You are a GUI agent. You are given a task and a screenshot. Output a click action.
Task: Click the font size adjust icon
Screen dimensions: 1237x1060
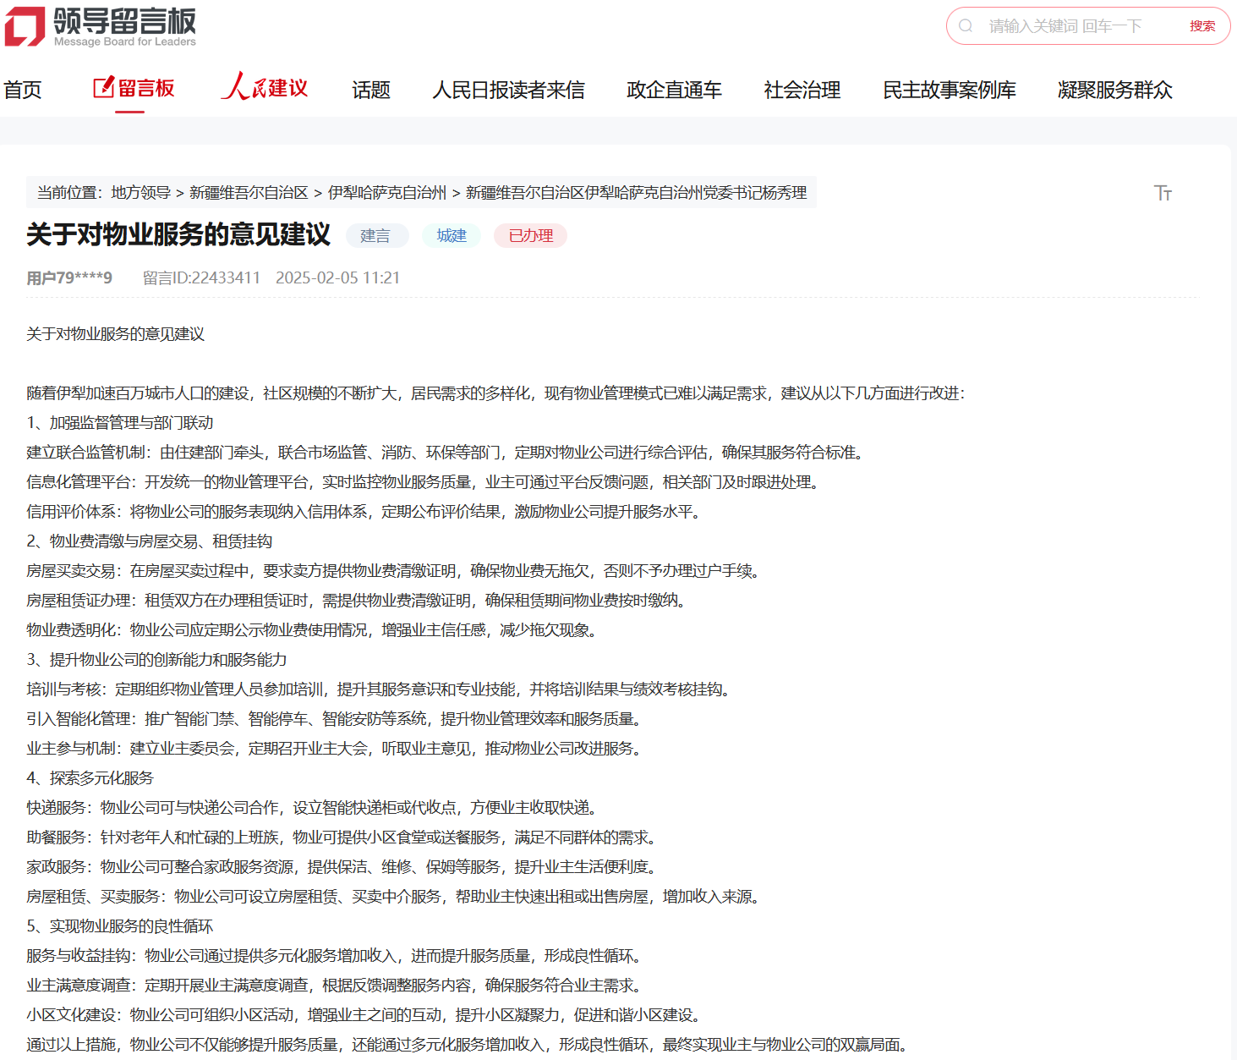tap(1163, 193)
